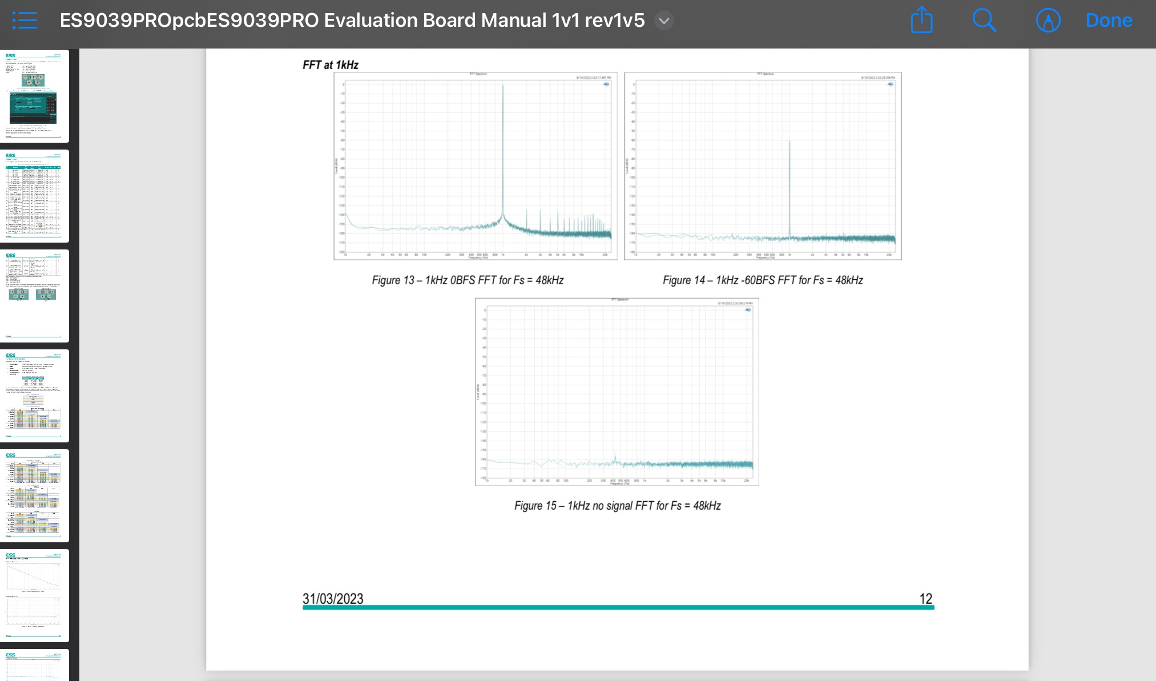Open sixth thumbnail with line graphs
Image resolution: width=1156 pixels, height=681 pixels.
click(34, 595)
